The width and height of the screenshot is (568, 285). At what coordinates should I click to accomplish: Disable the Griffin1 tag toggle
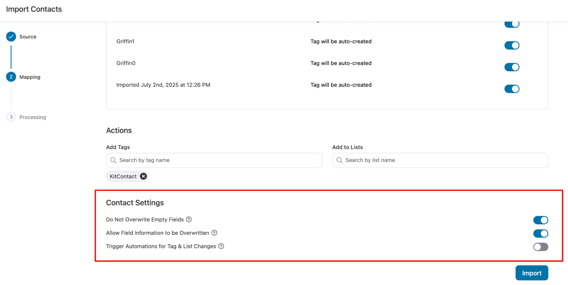point(511,45)
